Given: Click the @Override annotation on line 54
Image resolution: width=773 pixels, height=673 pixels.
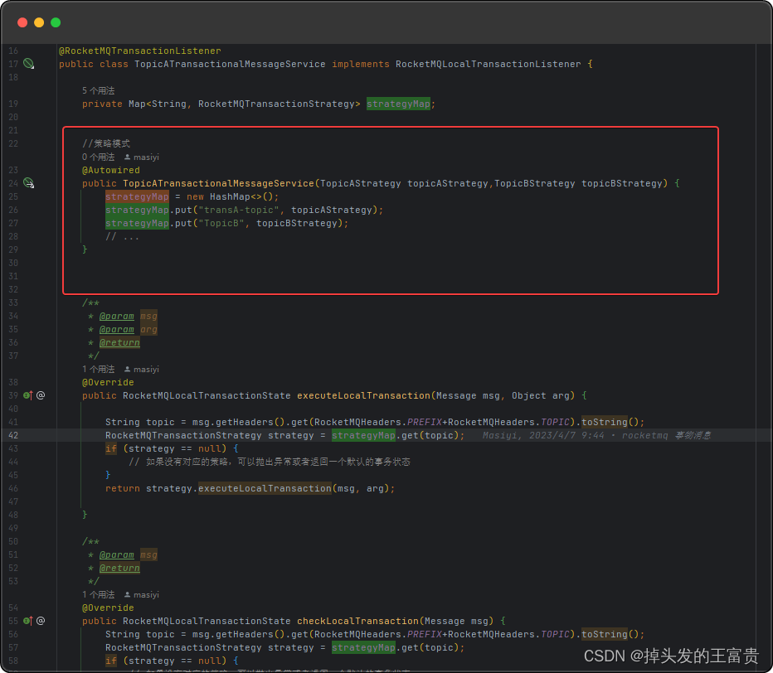Looking at the screenshot, I should 108,608.
